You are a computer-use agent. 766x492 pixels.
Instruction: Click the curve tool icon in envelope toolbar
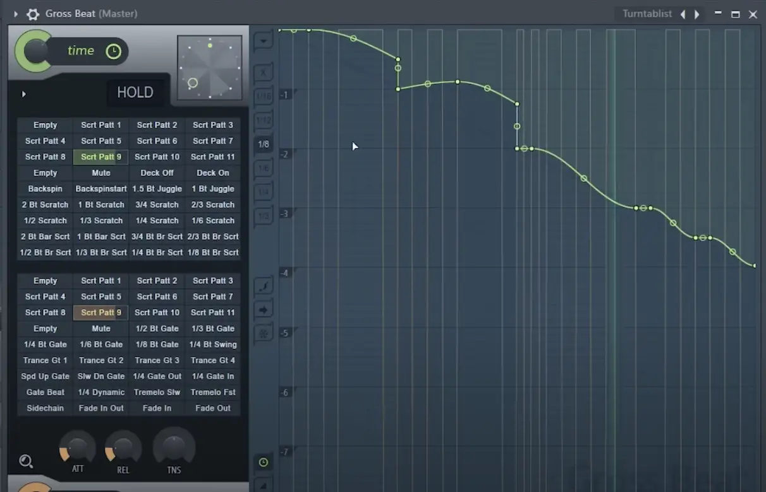pyautogui.click(x=264, y=287)
